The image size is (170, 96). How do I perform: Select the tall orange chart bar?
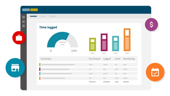[x=127, y=40]
